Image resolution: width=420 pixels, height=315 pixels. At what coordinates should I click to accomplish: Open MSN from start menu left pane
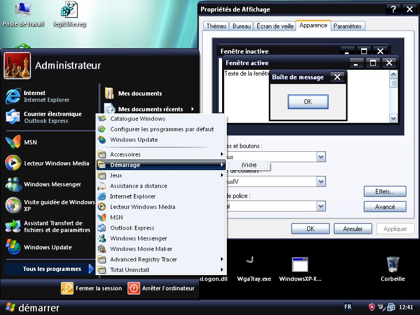click(30, 142)
